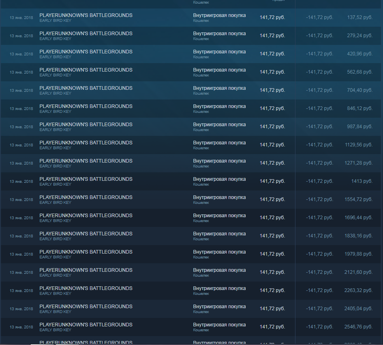Viewport: 383px width, 345px height.
Task: Click the date '13 янв. 2018' in the 1271,28 руб. row
Action: (x=21, y=163)
